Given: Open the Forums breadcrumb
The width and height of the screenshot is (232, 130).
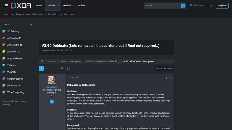Looking at the screenshot, I should [52, 61].
